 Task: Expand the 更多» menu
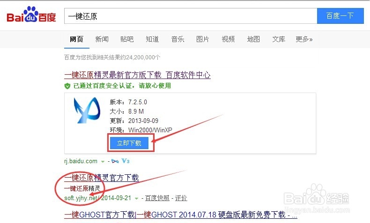[304, 39]
